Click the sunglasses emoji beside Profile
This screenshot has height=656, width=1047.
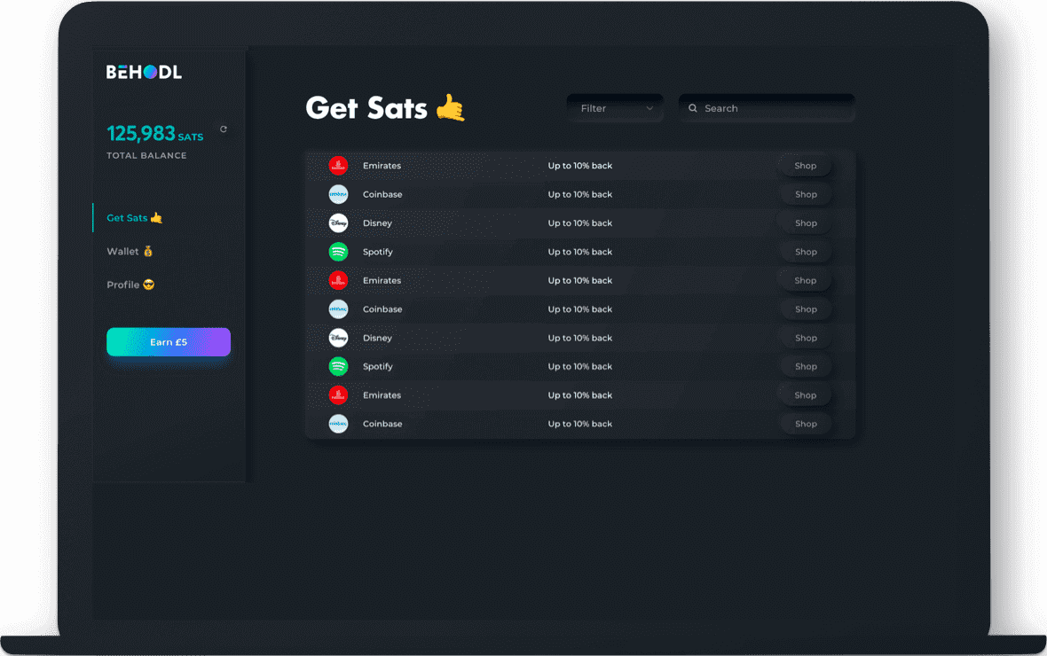pos(149,285)
